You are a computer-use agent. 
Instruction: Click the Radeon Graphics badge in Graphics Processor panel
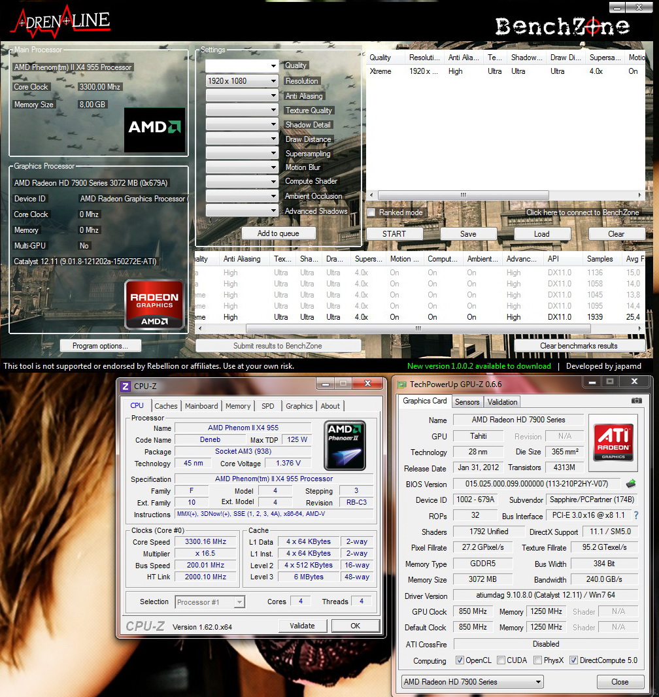(154, 305)
